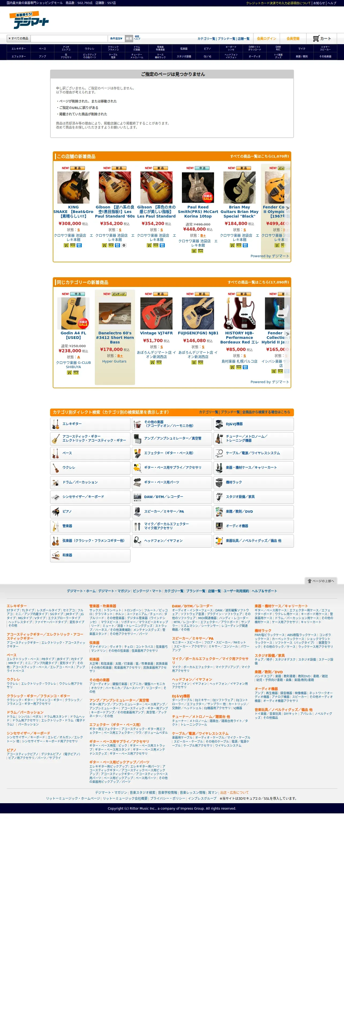The height and width of the screenshot is (1032, 344).
Task: Open デジマート・ホーム footer link
Action: click(x=81, y=591)
